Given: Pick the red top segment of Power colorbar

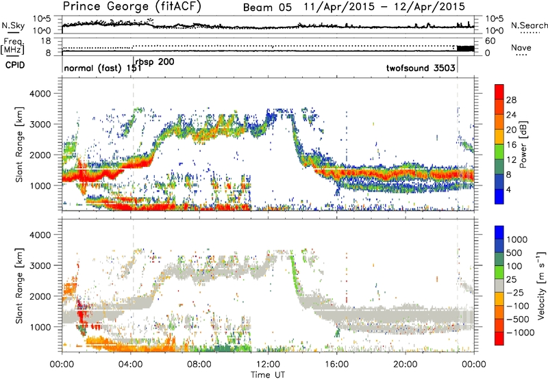Looking at the screenshot, I should click(x=499, y=92).
